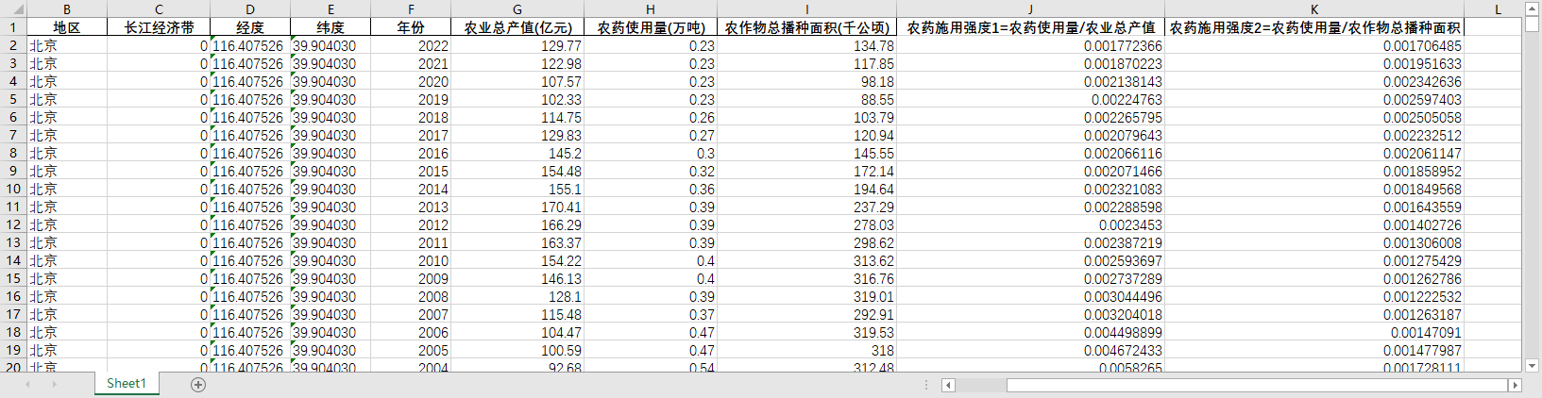Select cell with value 134.78
The image size is (1542, 398).
(806, 45)
